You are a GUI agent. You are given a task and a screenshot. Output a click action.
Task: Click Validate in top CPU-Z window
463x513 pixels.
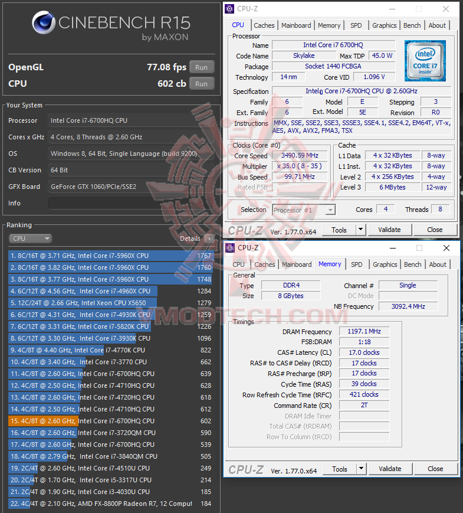click(x=389, y=230)
